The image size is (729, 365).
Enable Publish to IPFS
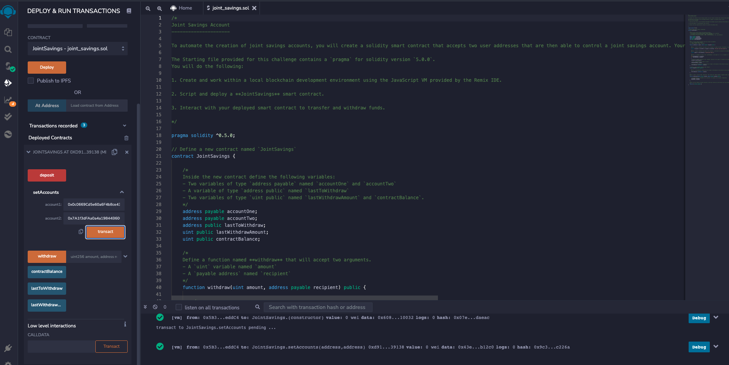[31, 81]
